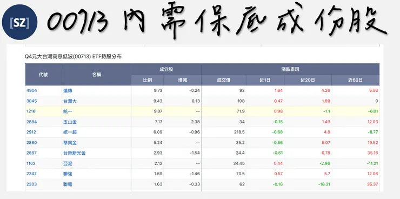Screen dimensions: 400x199
Task: Click 玉山金 change value 2.38
Action: 196,122
